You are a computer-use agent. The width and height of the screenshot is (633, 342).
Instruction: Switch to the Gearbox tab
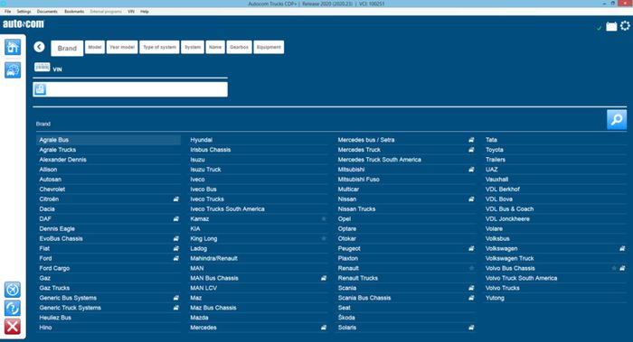[239, 47]
